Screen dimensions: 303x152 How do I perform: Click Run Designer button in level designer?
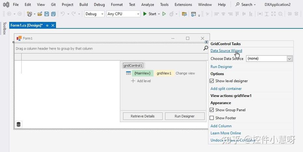(x=184, y=116)
